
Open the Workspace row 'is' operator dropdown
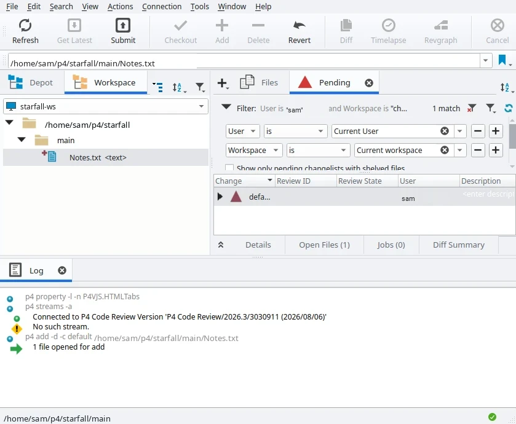click(x=318, y=150)
